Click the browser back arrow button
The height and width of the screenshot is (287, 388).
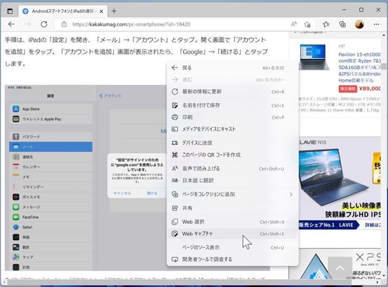(x=11, y=24)
